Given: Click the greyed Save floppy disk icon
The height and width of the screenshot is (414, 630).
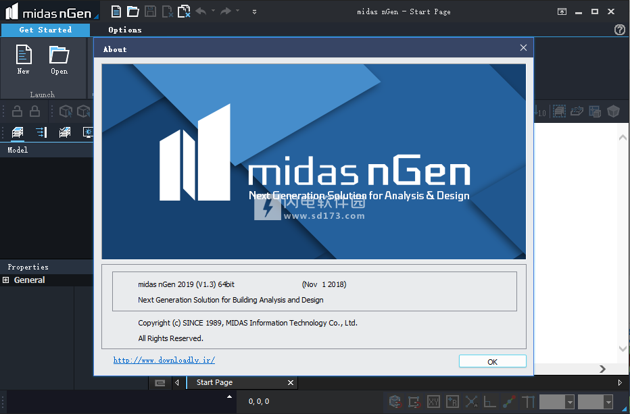Looking at the screenshot, I should tap(150, 11).
